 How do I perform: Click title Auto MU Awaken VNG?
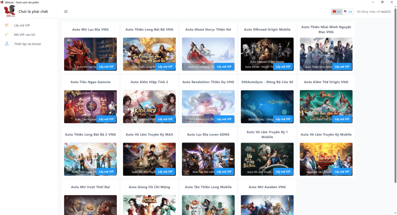coord(267,187)
